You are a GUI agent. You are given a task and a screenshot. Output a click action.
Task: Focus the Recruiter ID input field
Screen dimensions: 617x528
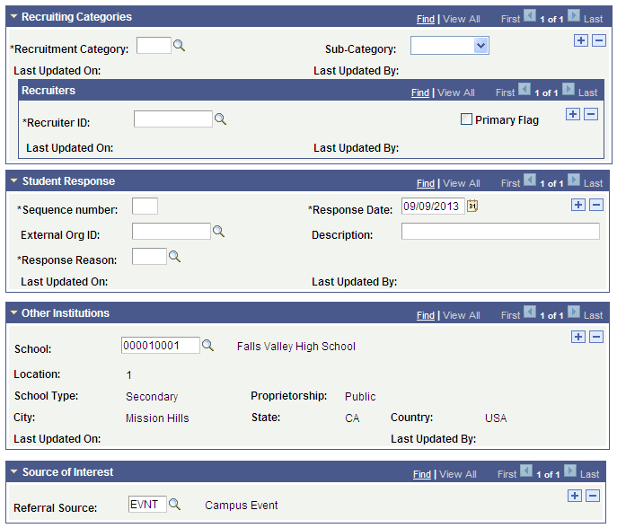pyautogui.click(x=173, y=119)
